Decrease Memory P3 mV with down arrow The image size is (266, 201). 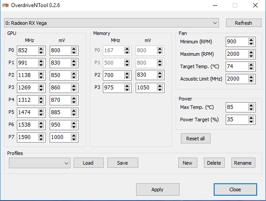pyautogui.click(x=160, y=89)
